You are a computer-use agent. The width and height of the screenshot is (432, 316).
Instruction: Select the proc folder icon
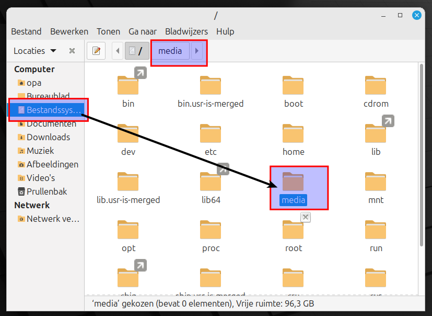211,230
